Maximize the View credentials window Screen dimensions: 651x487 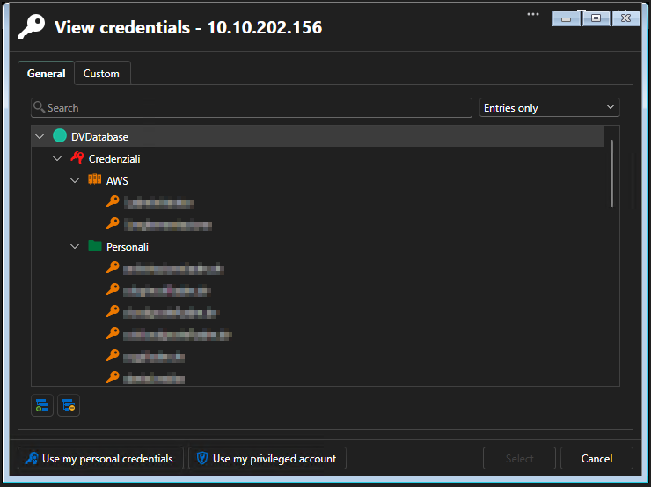pos(596,18)
